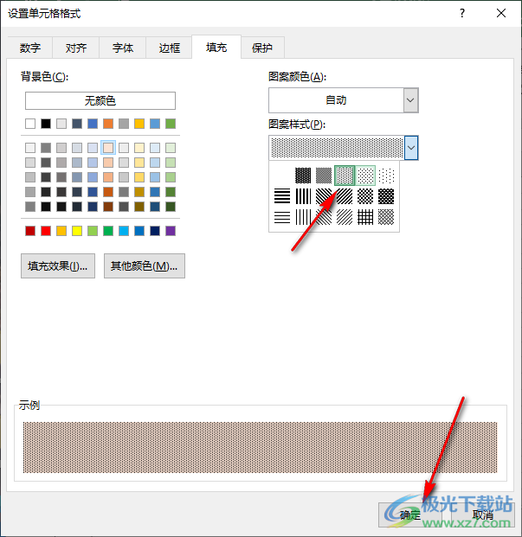Select the bright yellow standard color swatch
This screenshot has width=522, height=537.
point(77,231)
